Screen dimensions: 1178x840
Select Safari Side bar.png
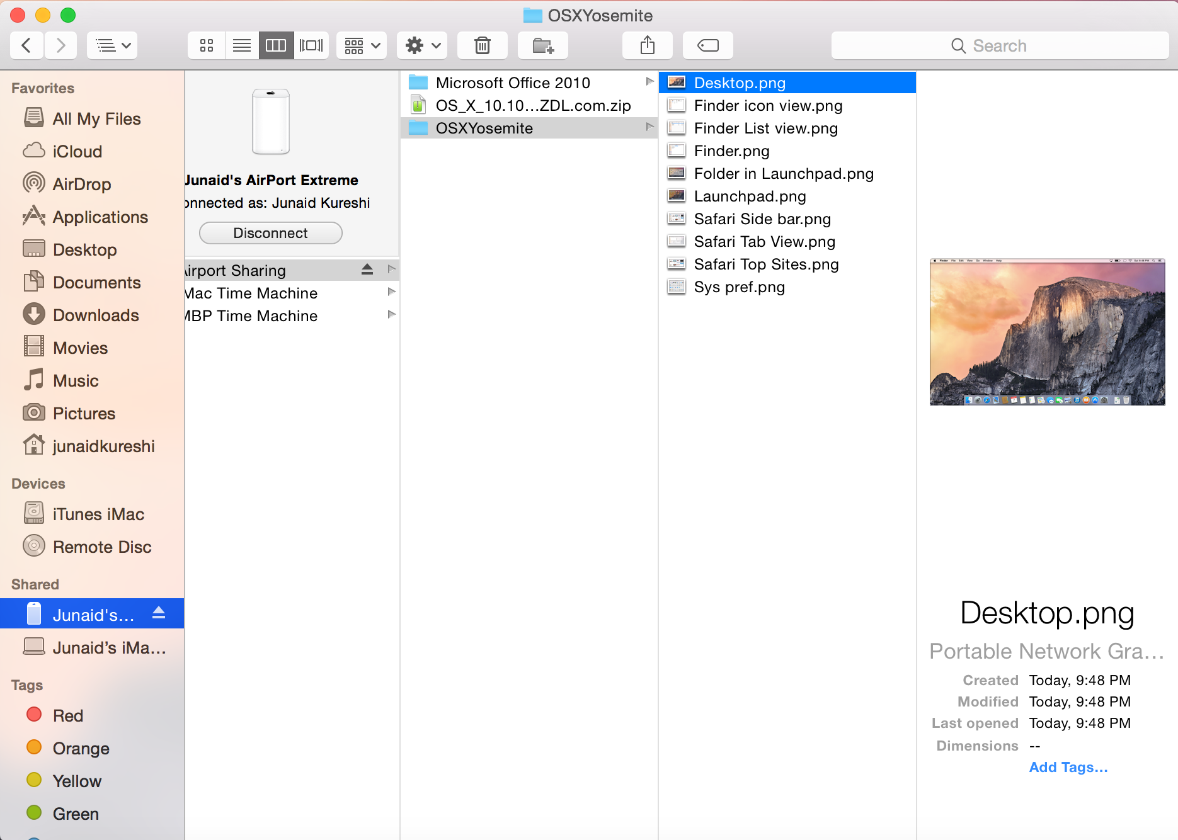[x=787, y=219]
